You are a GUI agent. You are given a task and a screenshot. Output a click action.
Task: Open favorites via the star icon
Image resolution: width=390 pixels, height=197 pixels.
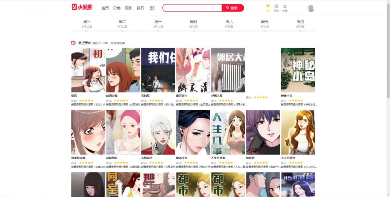click(285, 6)
